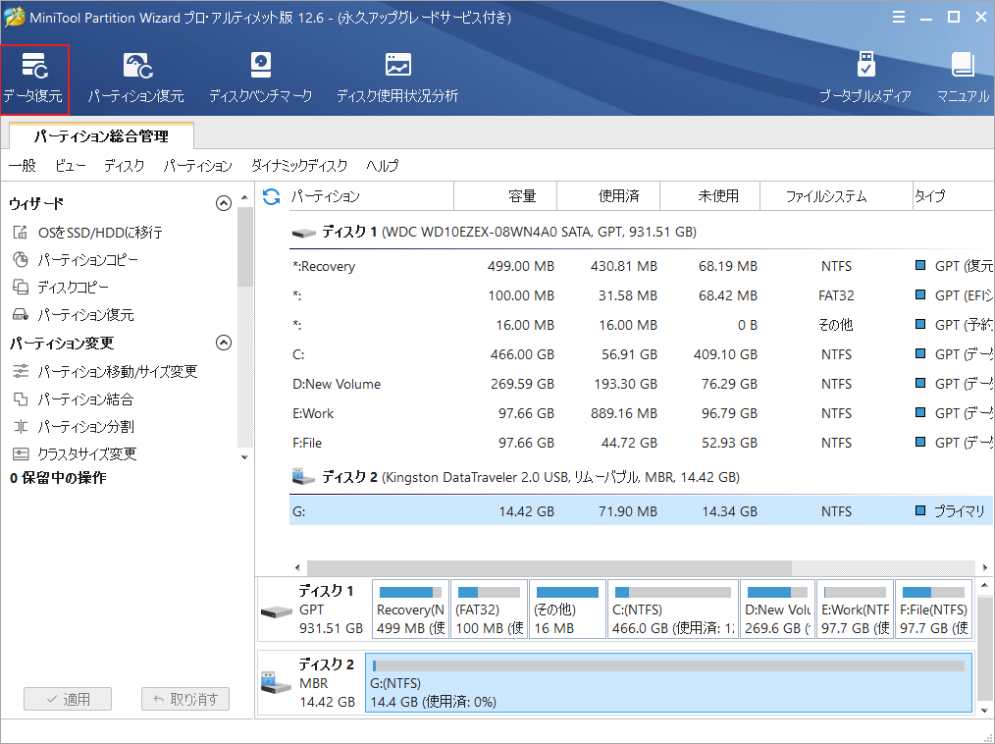Image resolution: width=995 pixels, height=744 pixels.
Task: Open the ディスク menu
Action: [x=124, y=166]
